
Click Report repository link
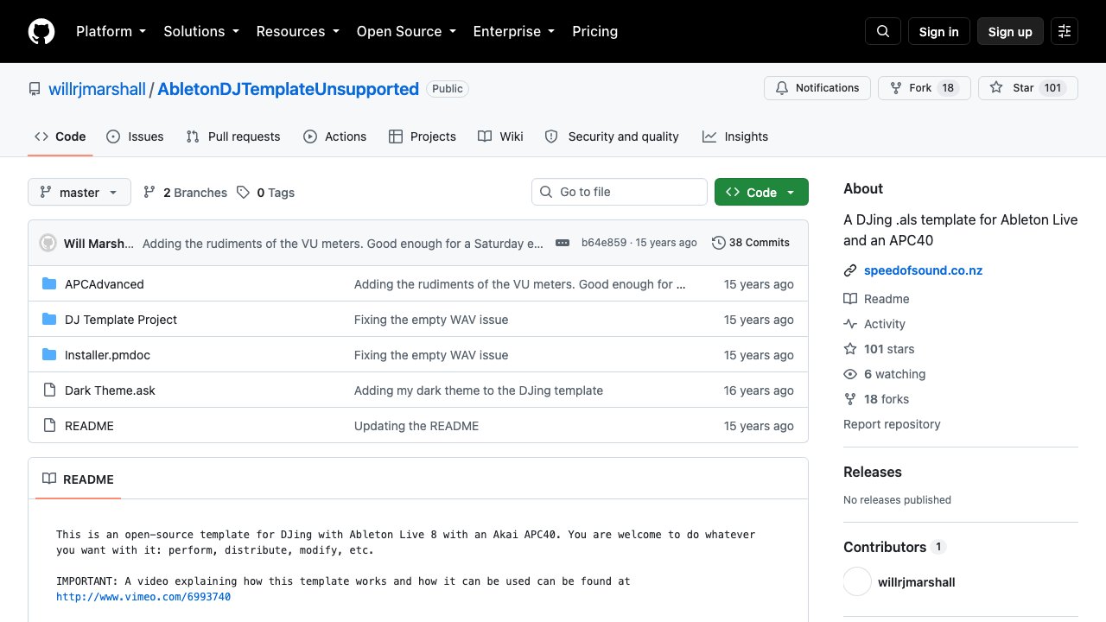click(x=892, y=424)
